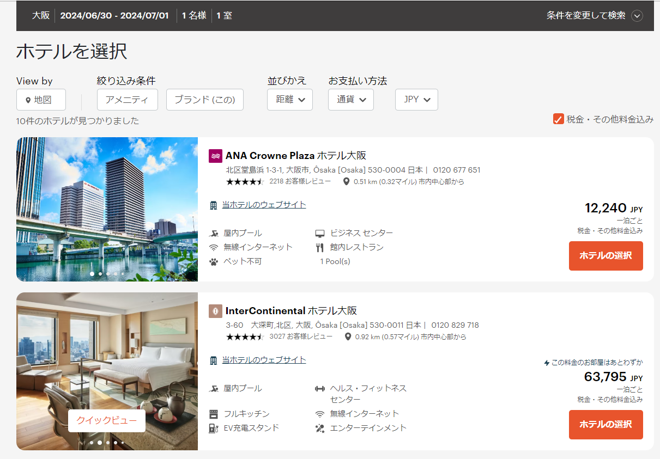
Task: Click the InterContinental room photo
Action: point(107,371)
